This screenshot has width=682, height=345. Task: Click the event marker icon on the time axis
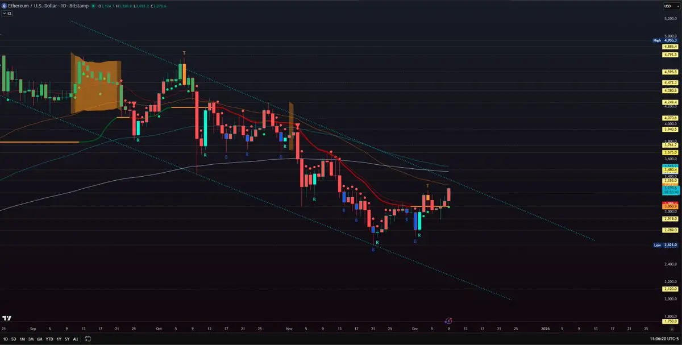[x=448, y=321]
